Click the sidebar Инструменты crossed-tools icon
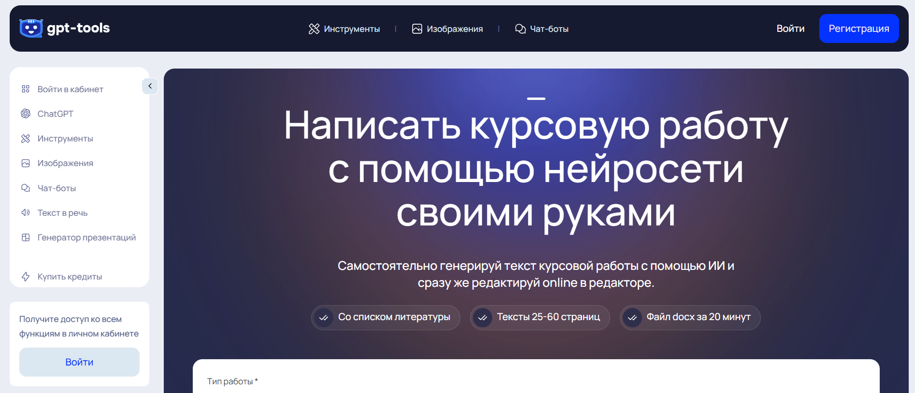Viewport: 915px width, 393px height. pyautogui.click(x=26, y=139)
